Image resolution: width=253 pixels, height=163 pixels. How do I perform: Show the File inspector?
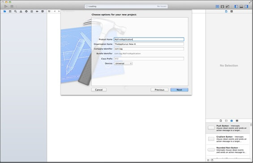coord(226,11)
